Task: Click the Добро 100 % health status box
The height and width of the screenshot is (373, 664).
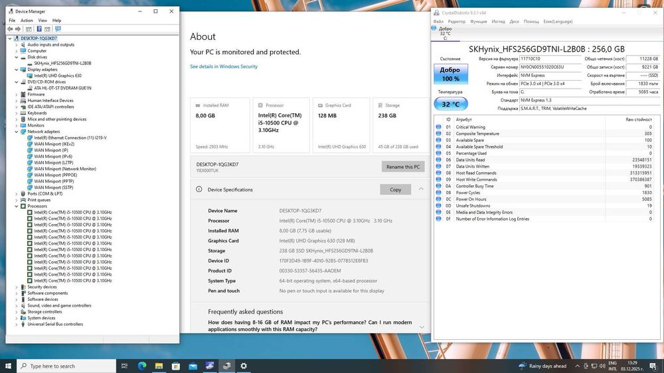Action: 451,74
